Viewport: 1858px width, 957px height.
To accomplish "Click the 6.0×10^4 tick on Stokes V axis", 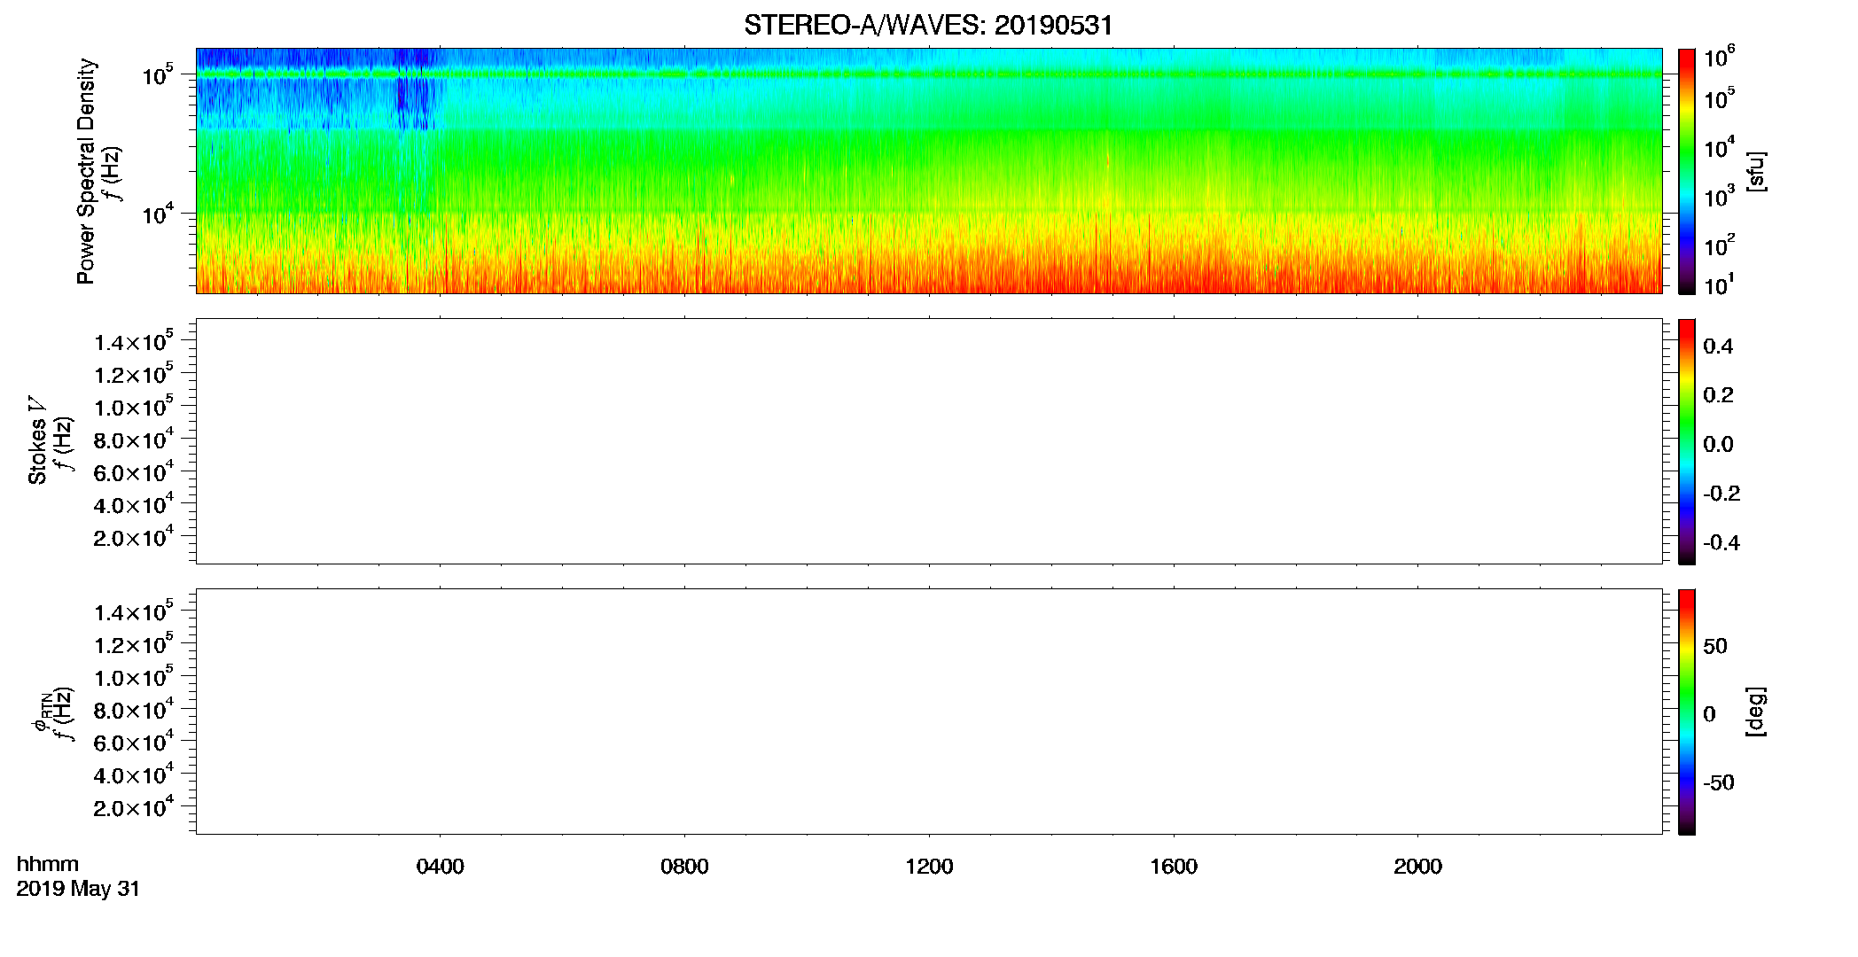I will [133, 472].
